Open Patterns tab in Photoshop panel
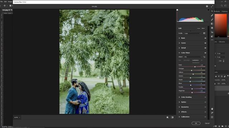 point(225,11)
